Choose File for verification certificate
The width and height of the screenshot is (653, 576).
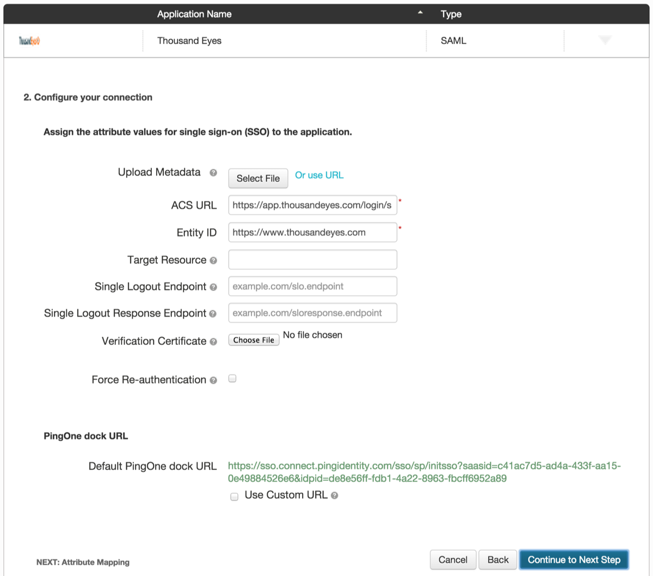coord(254,340)
